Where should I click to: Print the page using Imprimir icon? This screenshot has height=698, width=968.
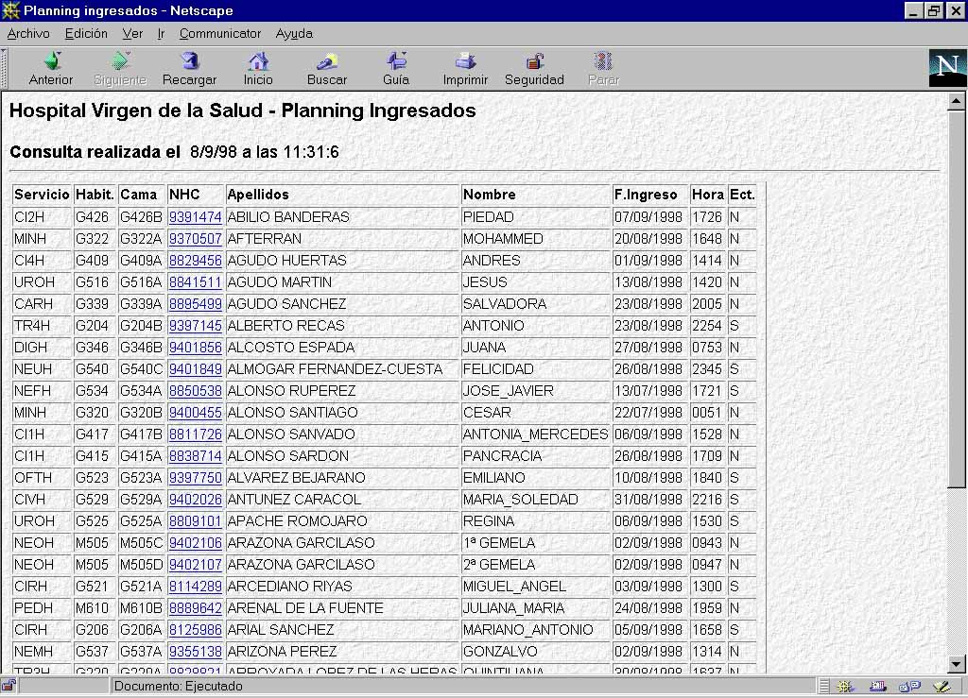[x=465, y=62]
